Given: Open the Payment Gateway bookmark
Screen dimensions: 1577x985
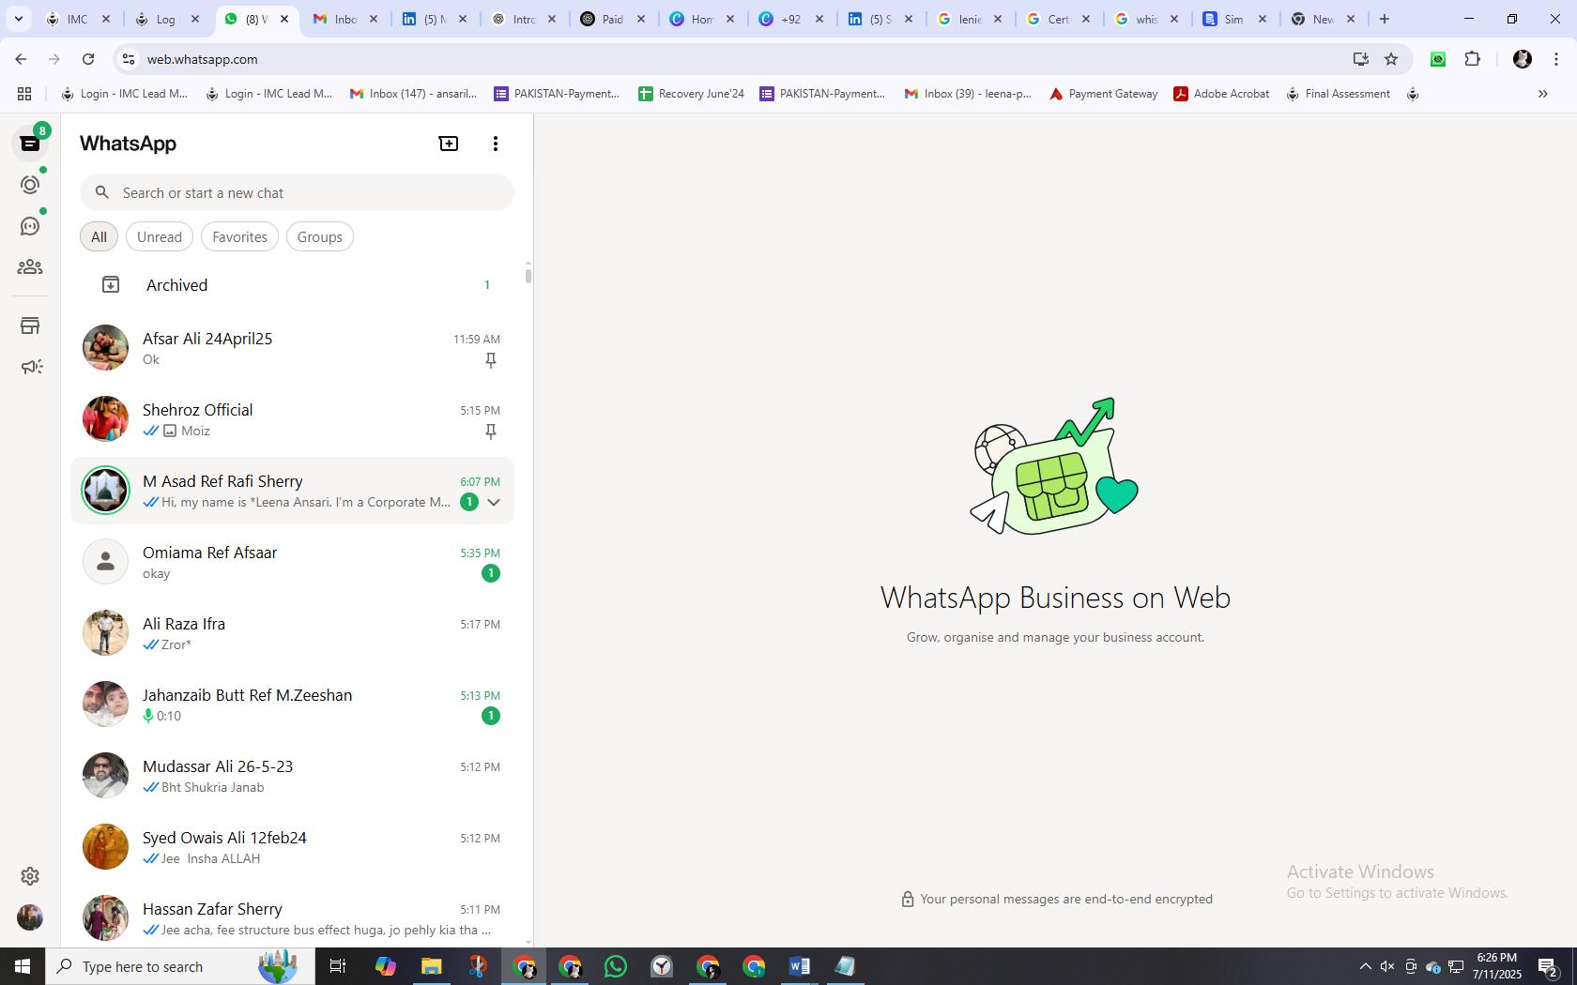Looking at the screenshot, I should pyautogui.click(x=1103, y=94).
